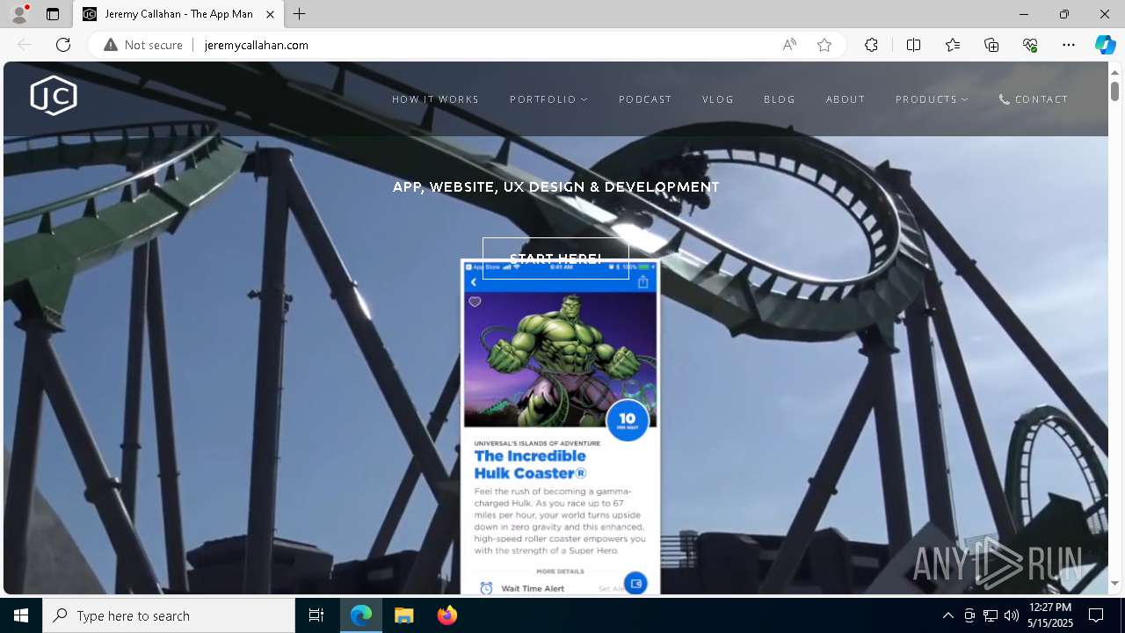Image resolution: width=1125 pixels, height=633 pixels.
Task: Open the Vlog page
Action: (718, 99)
